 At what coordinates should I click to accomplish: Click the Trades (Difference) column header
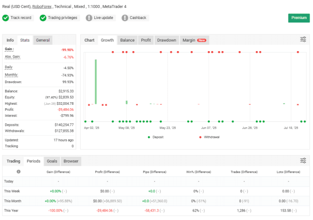click(x=244, y=172)
